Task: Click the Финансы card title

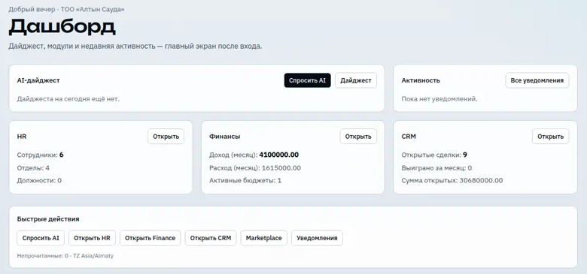Action: 224,137
